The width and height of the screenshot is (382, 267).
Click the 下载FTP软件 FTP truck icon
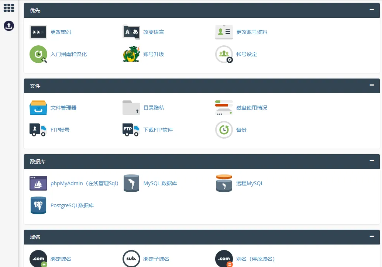point(131,130)
